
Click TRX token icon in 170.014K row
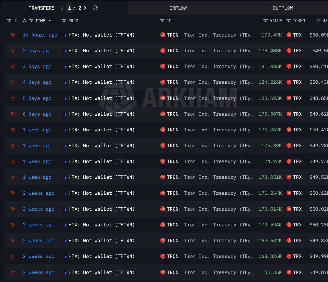289,209
